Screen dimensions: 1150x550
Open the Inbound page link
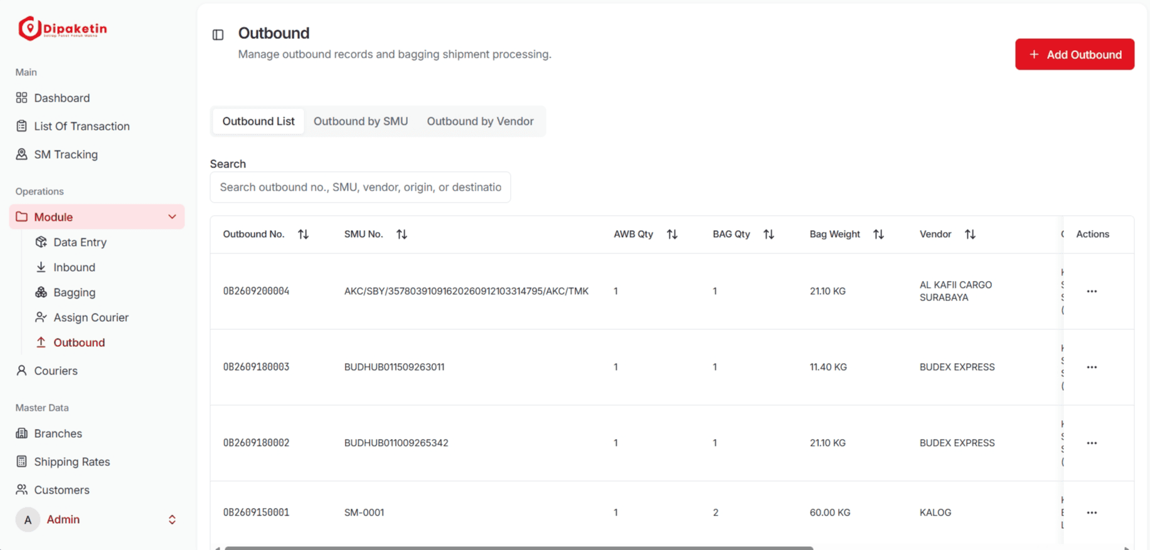74,267
